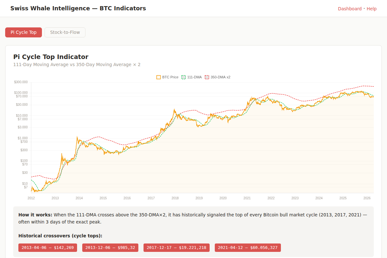Open the Dashboard link
The image size is (387, 258).
pos(350,9)
